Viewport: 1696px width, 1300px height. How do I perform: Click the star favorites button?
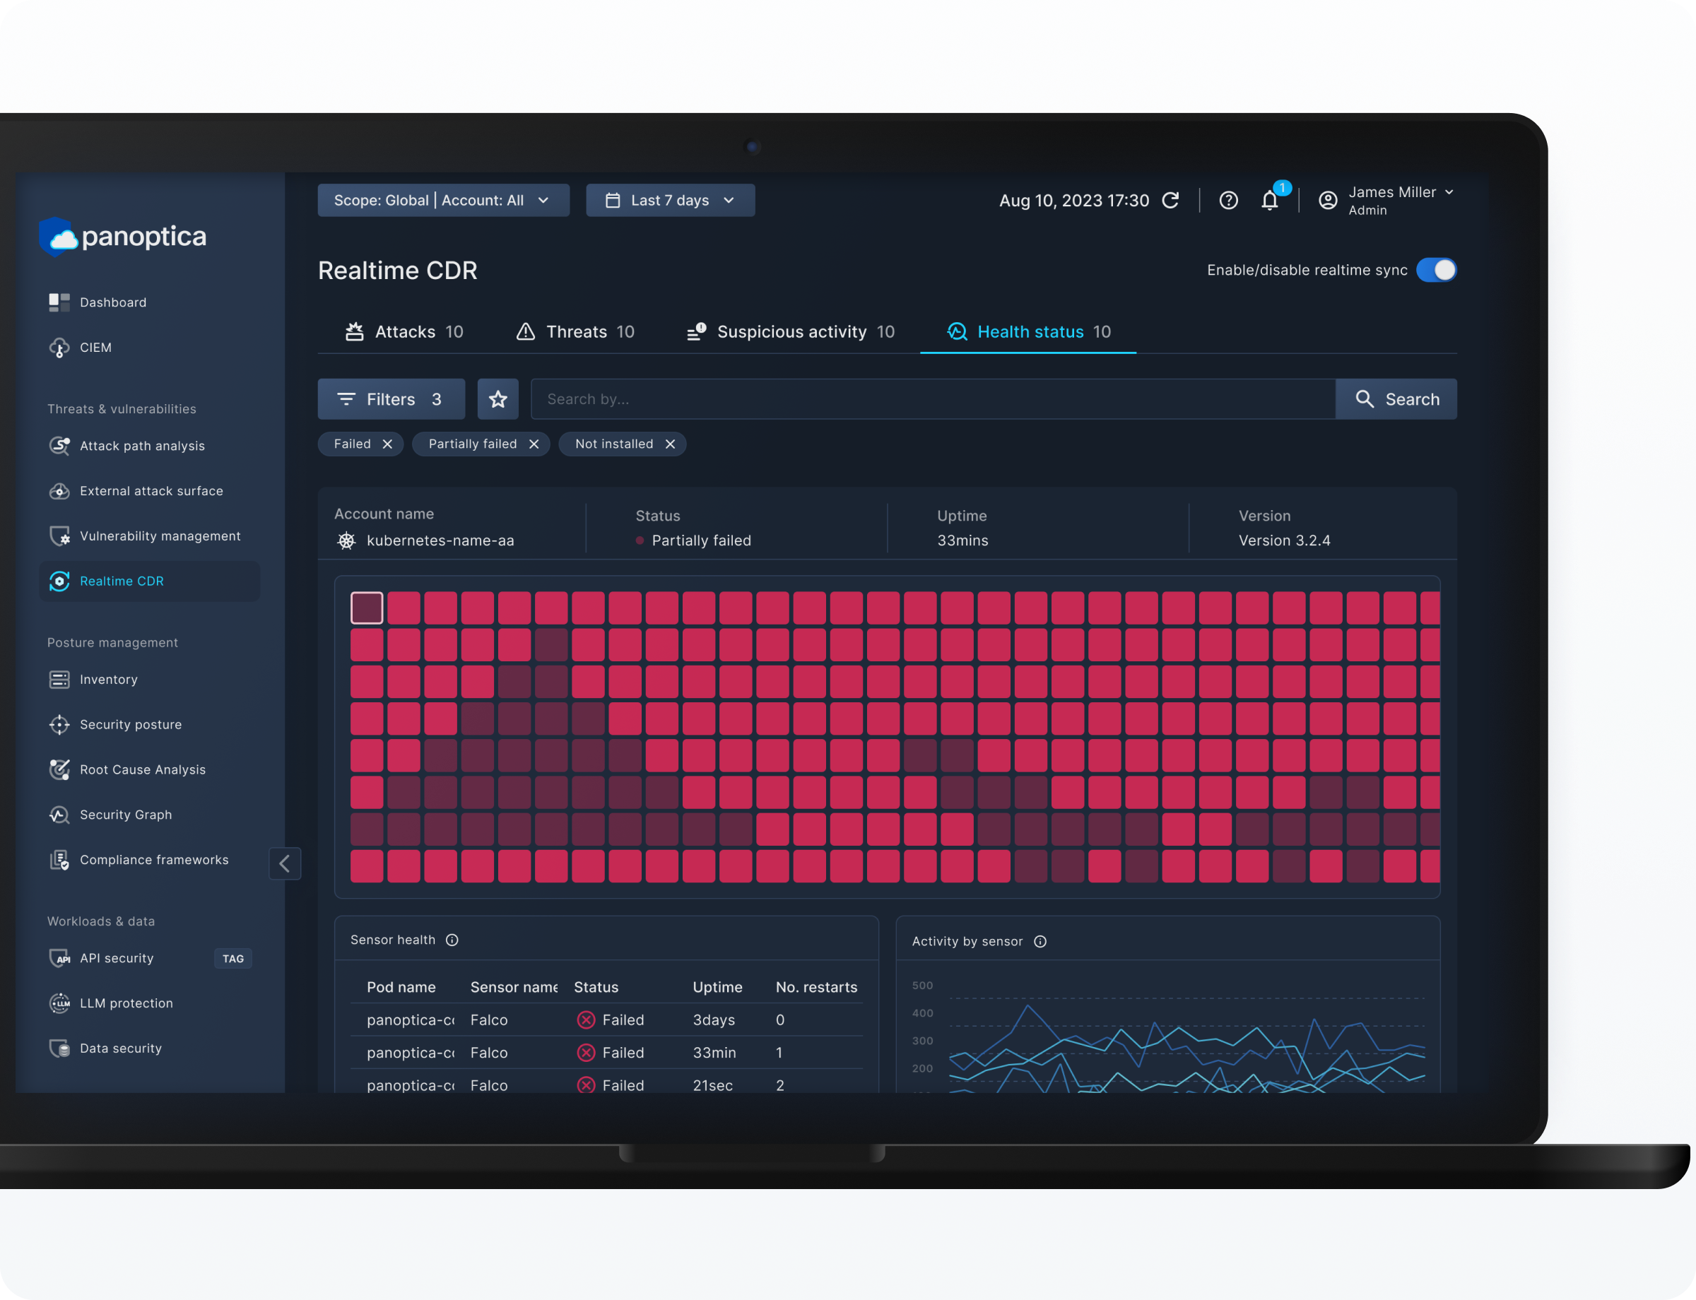coord(497,399)
